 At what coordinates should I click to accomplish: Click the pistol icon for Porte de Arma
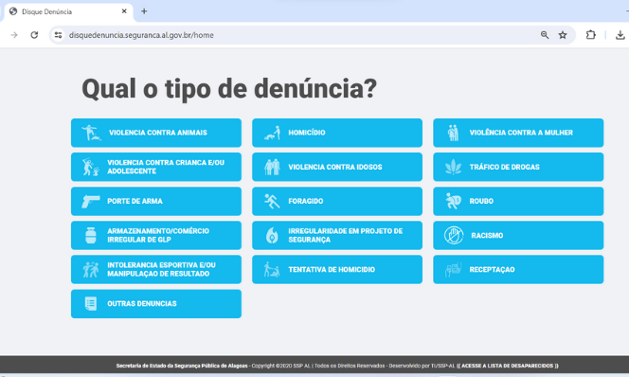[x=91, y=202]
